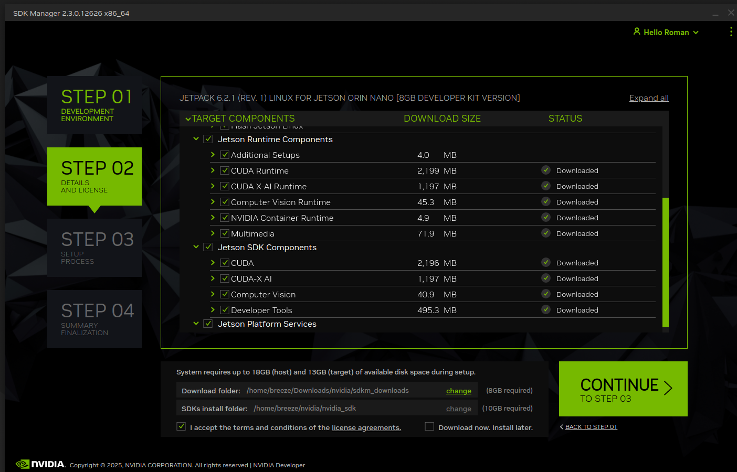Expand the Additional Setups row

pos(213,155)
